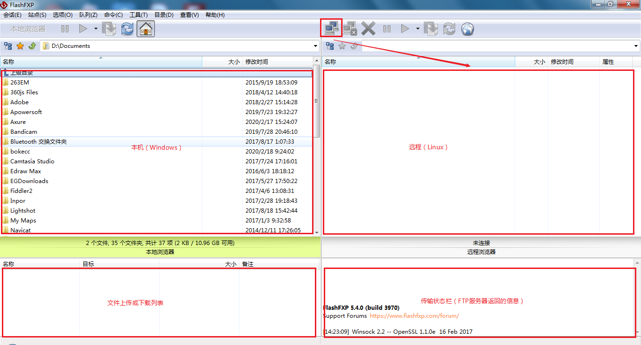
Task: Open the dropdown arrow next to remote play button
Action: (x=418, y=29)
